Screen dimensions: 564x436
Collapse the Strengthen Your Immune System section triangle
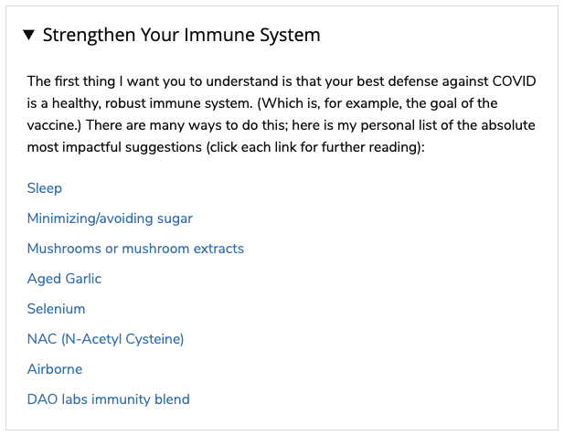pyautogui.click(x=29, y=36)
